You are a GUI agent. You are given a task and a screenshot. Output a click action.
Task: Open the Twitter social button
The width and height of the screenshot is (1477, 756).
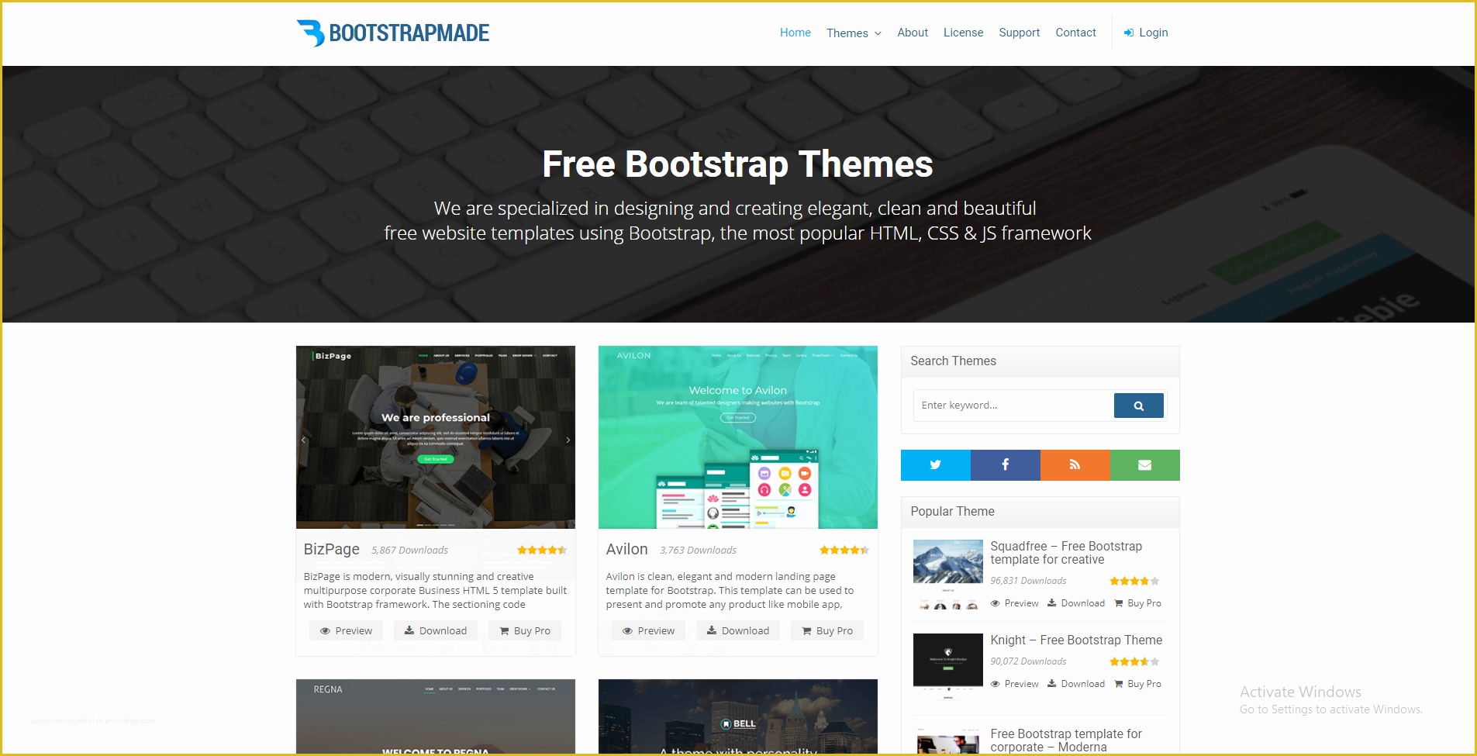pyautogui.click(x=935, y=465)
